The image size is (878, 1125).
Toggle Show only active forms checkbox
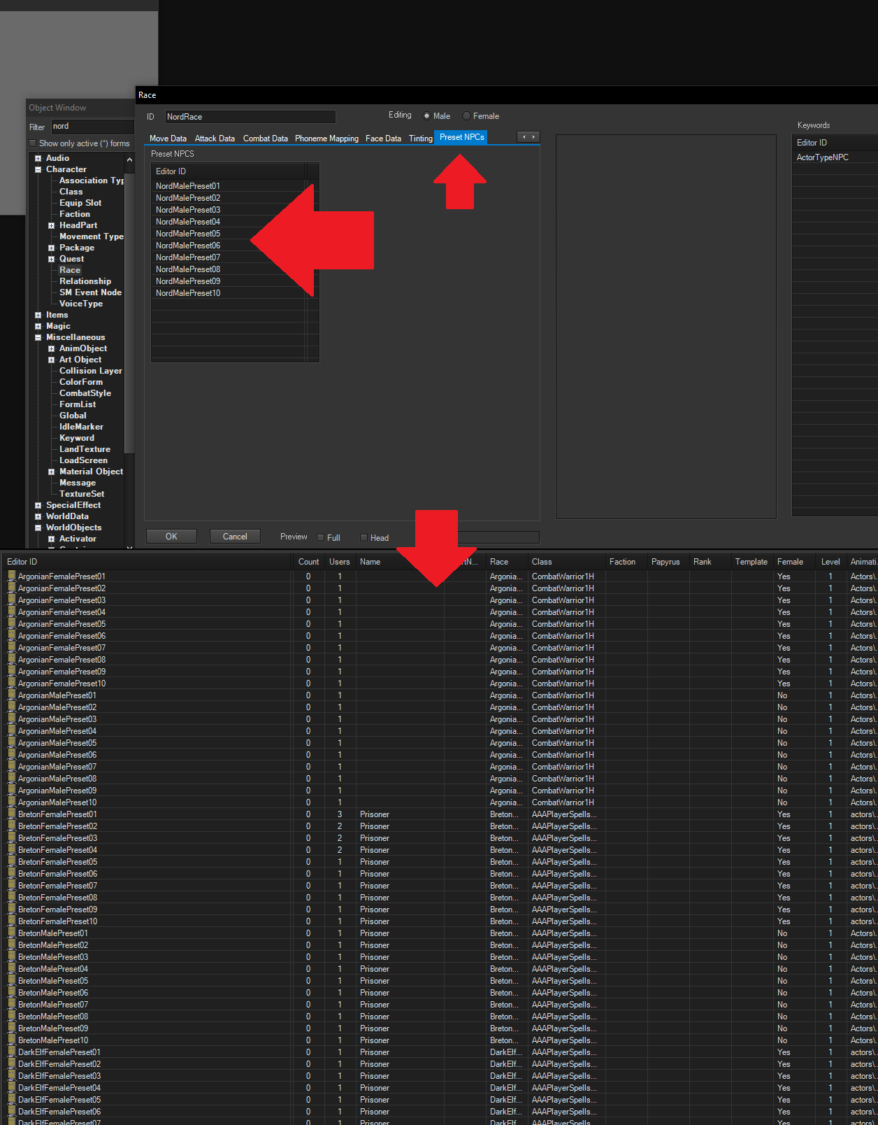pos(32,143)
